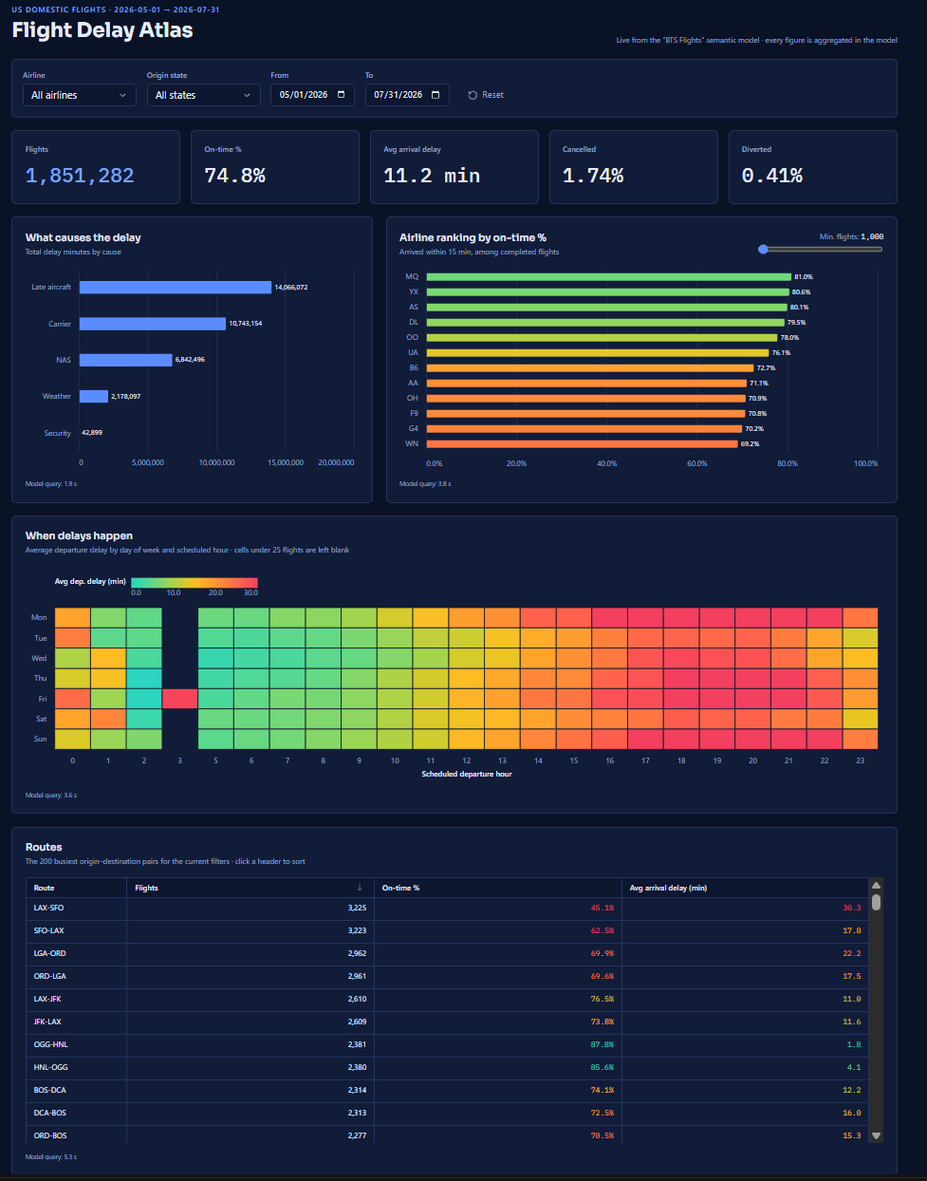Click the NAS delay bar
927x1181 pixels.
click(126, 360)
